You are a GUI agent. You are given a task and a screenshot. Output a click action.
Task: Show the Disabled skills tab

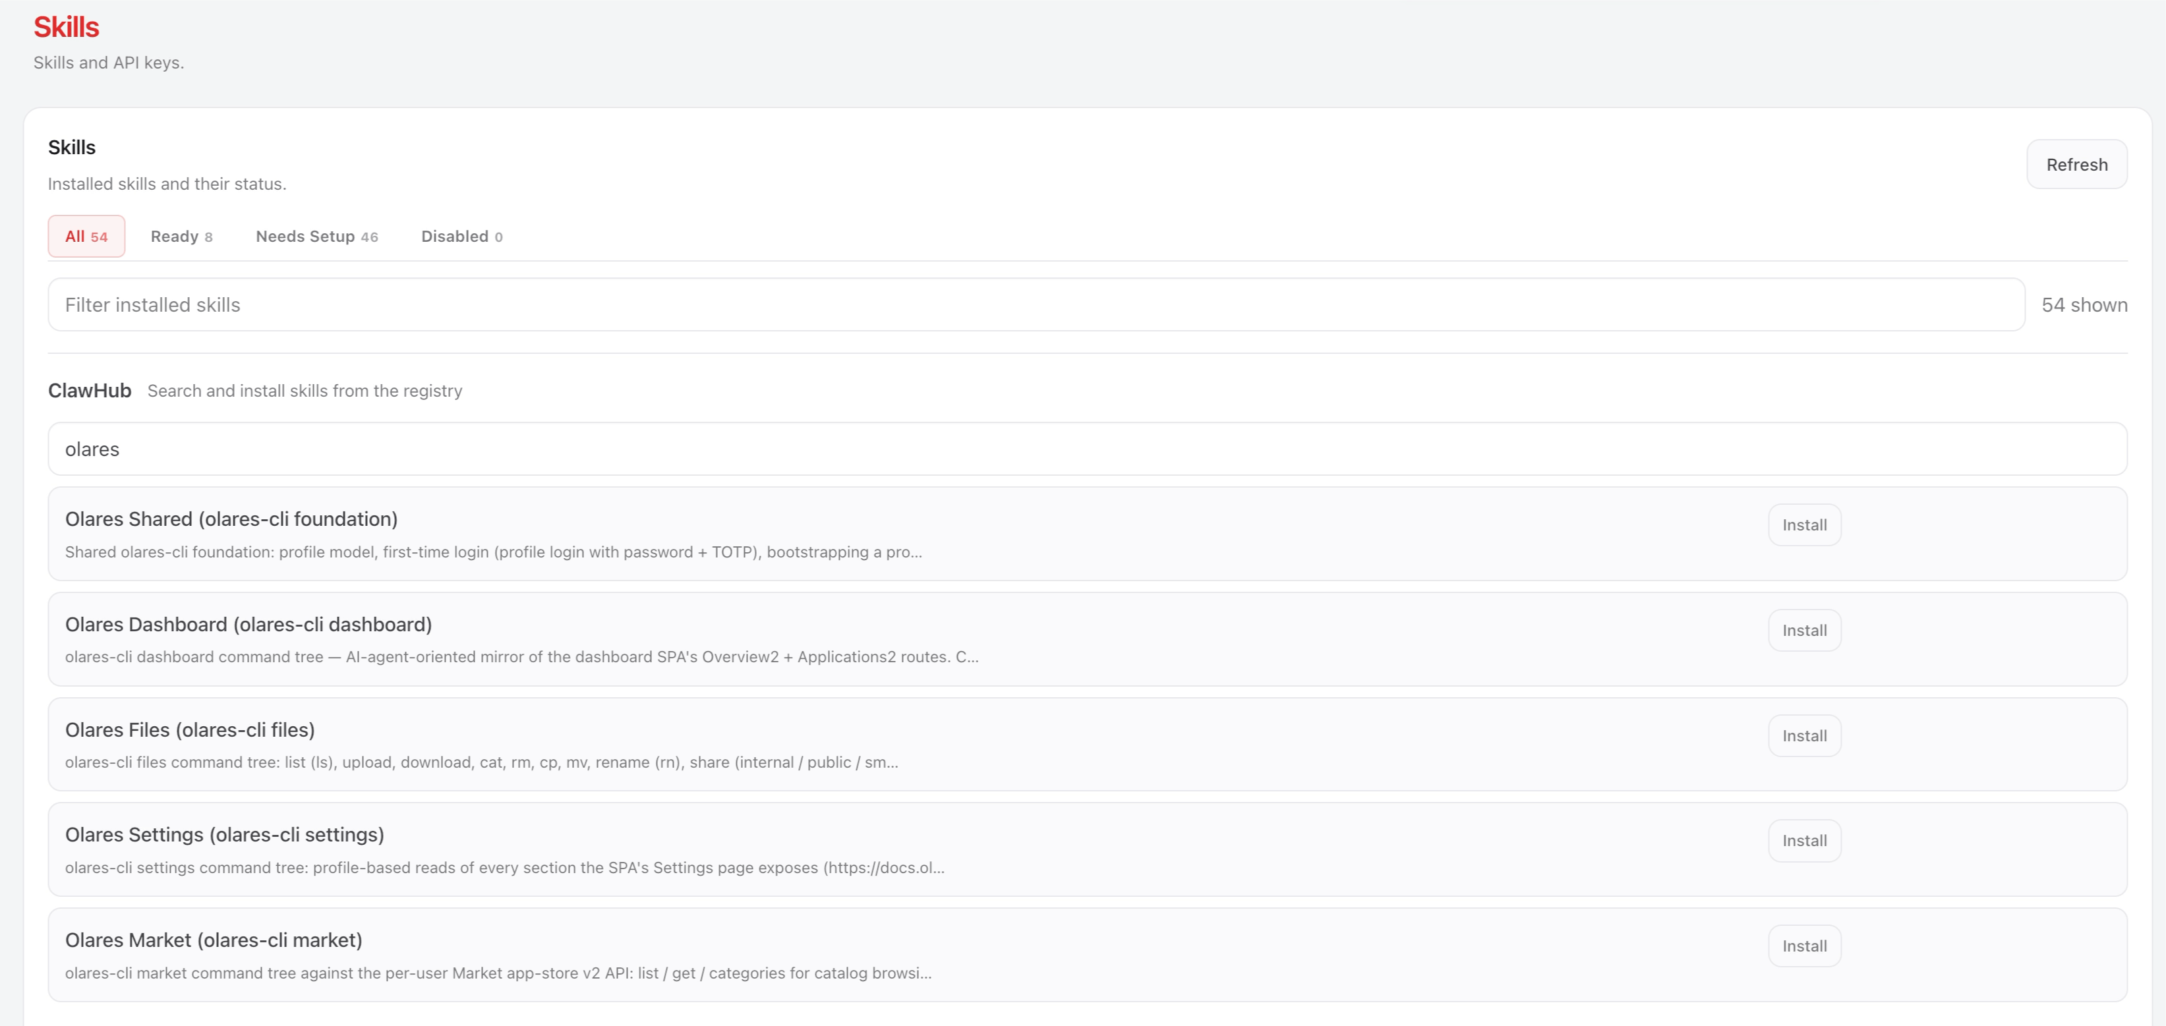pos(461,236)
